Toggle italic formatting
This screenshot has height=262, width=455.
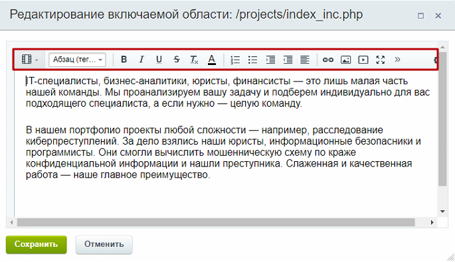[x=141, y=60]
